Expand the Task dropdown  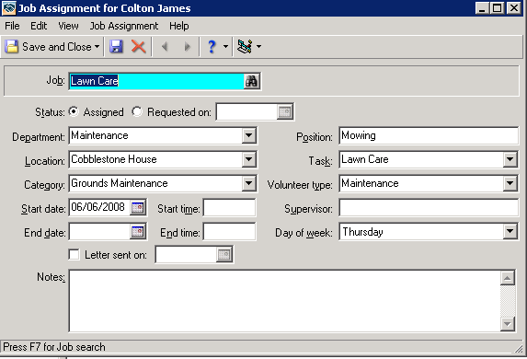click(x=510, y=159)
